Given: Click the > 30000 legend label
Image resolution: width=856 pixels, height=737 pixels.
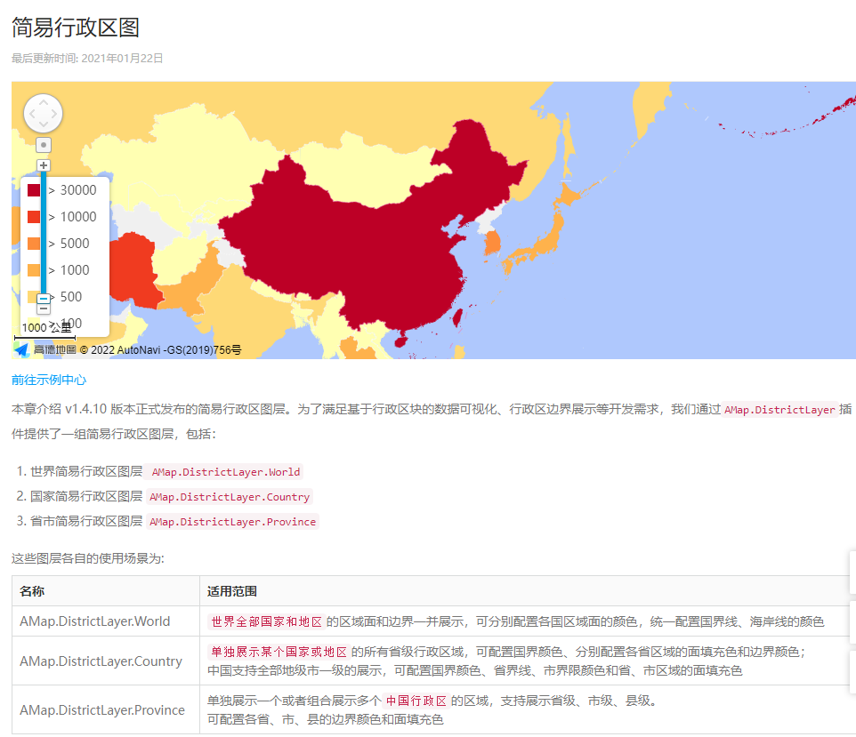Looking at the screenshot, I should (73, 190).
